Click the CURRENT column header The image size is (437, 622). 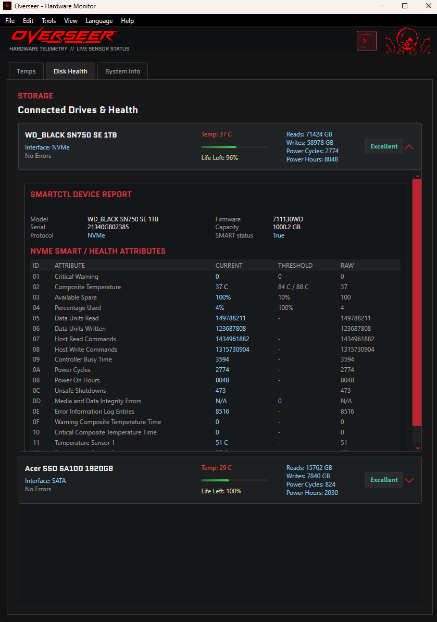click(229, 265)
